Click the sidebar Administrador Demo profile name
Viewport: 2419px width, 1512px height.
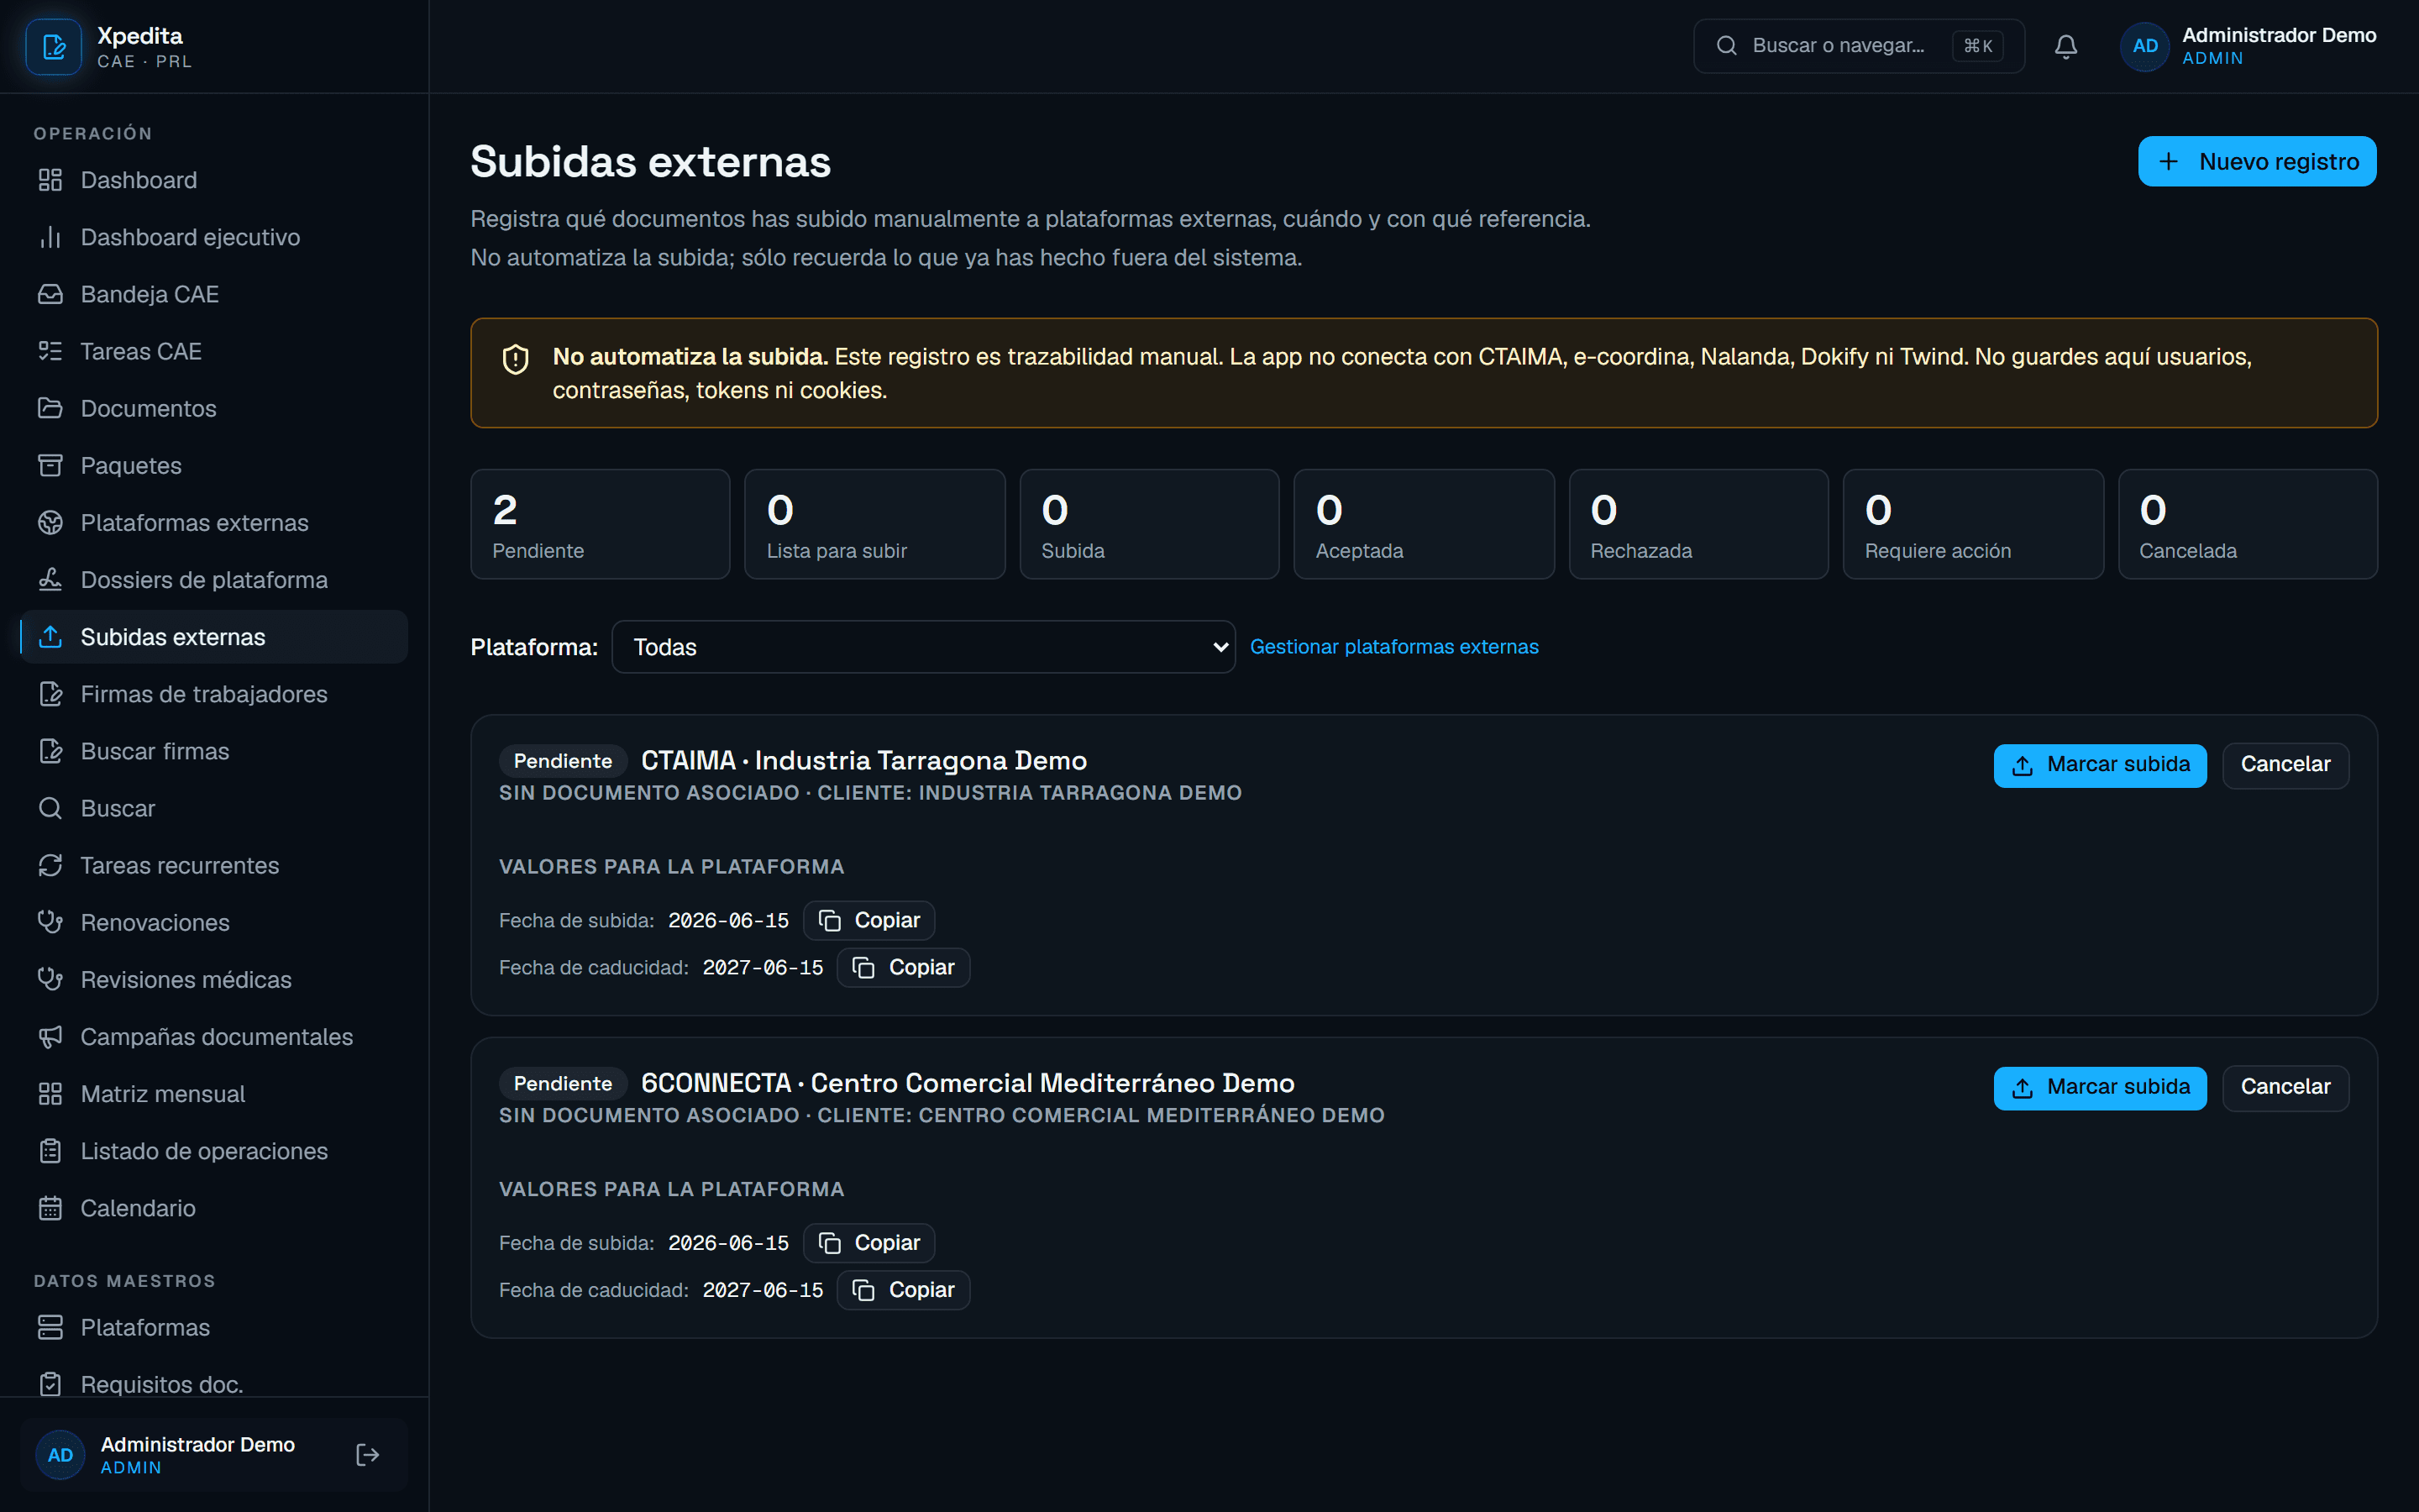click(198, 1444)
